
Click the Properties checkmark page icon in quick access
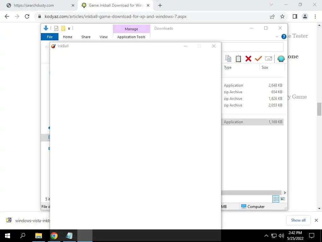(x=56, y=28)
